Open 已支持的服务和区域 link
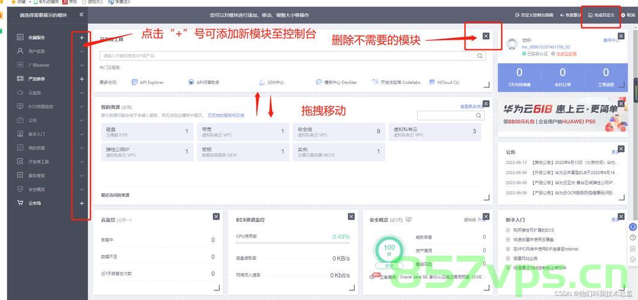The image size is (638, 300). (x=226, y=115)
